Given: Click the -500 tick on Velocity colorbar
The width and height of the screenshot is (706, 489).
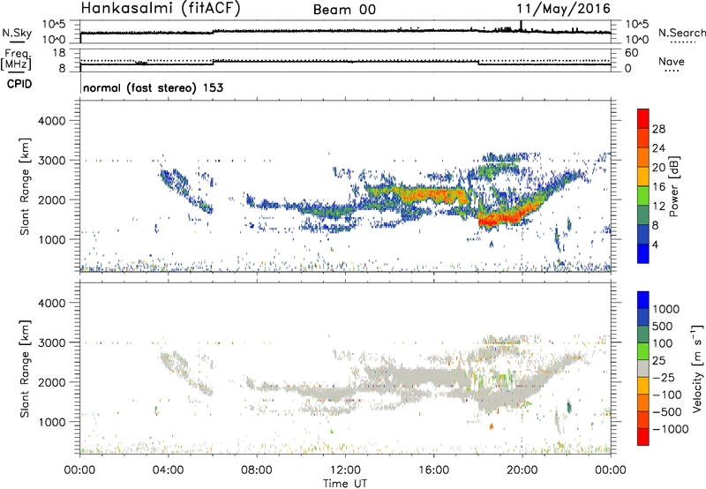Looking at the screenshot, I should pos(666,411).
